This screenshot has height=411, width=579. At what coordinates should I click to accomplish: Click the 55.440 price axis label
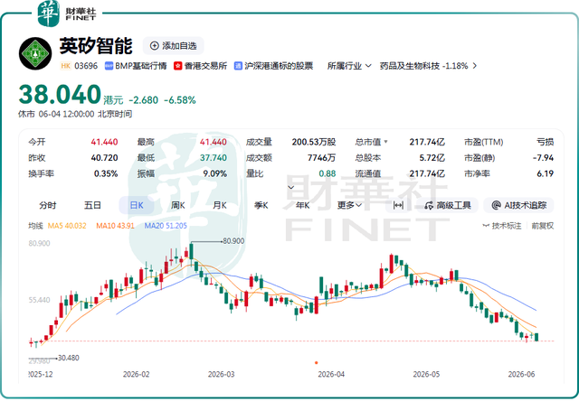tap(39, 300)
